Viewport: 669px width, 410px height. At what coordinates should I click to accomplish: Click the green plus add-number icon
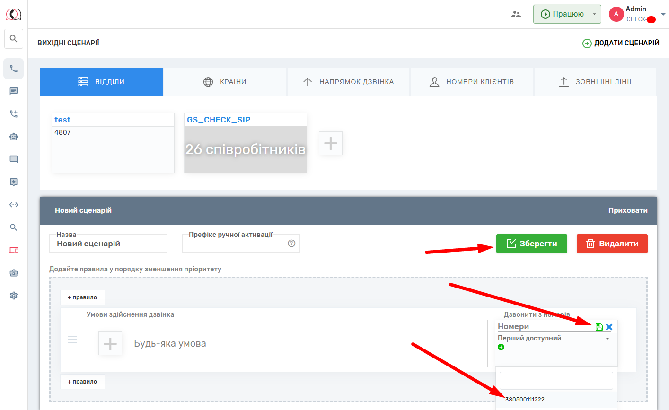click(501, 347)
